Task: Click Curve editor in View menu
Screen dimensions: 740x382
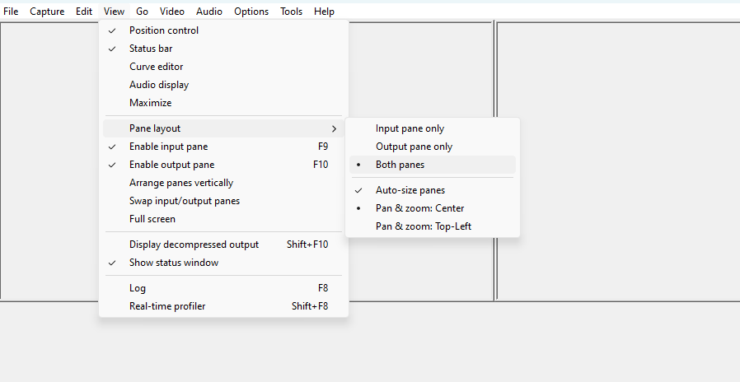Action: 223,67
